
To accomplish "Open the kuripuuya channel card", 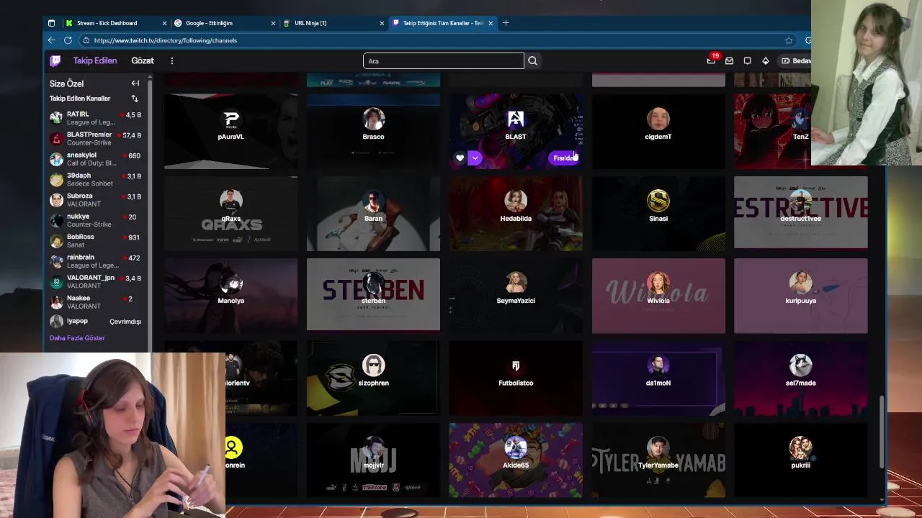I will coord(801,296).
